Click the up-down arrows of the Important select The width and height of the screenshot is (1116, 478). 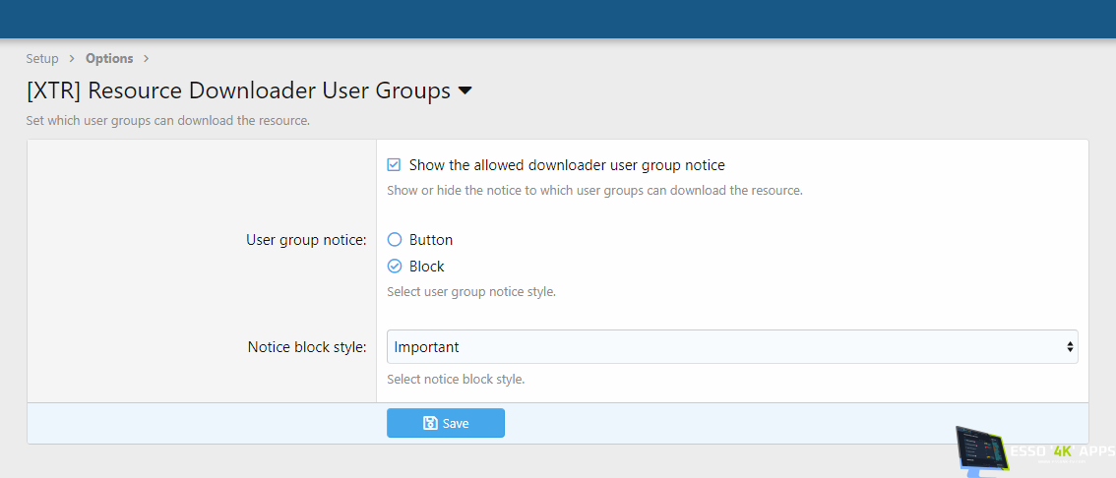pyautogui.click(x=1070, y=347)
